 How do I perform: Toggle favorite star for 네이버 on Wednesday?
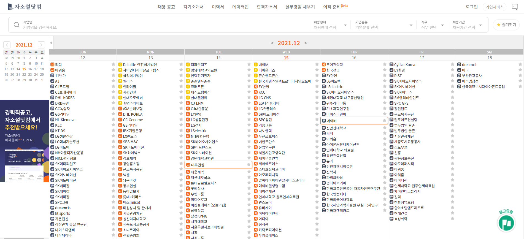[x=317, y=64]
